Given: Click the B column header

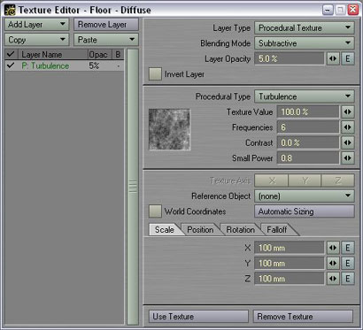Looking at the screenshot, I should (x=118, y=54).
